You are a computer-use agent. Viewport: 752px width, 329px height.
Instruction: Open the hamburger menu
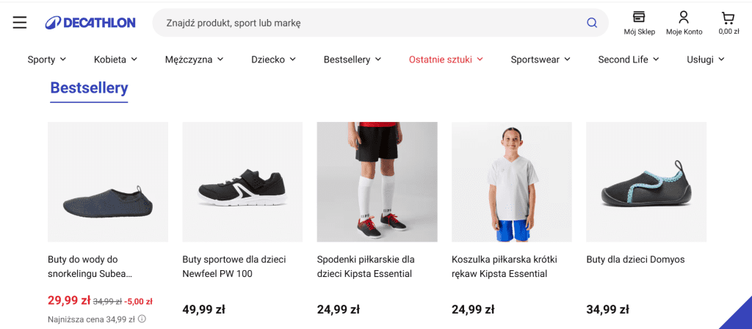(x=20, y=23)
